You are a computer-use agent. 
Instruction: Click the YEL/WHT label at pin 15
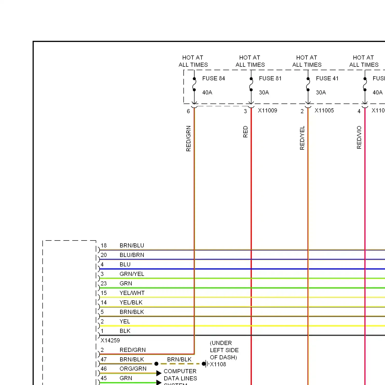[132, 293]
